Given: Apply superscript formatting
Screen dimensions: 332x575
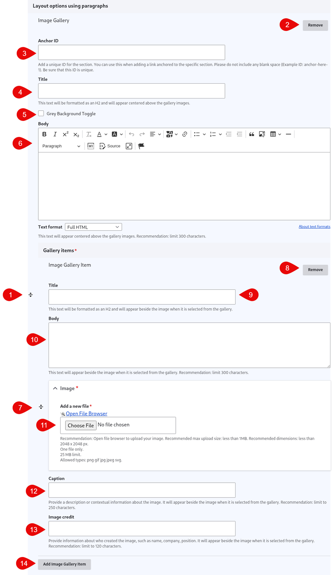Looking at the screenshot, I should 66,134.
